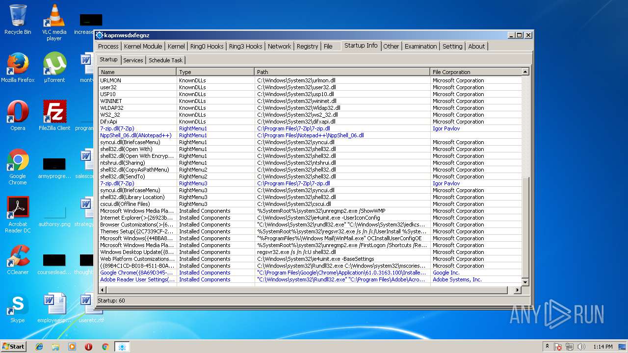
Task: Click the shell32.dll(SendTo) row
Action: (x=310, y=176)
